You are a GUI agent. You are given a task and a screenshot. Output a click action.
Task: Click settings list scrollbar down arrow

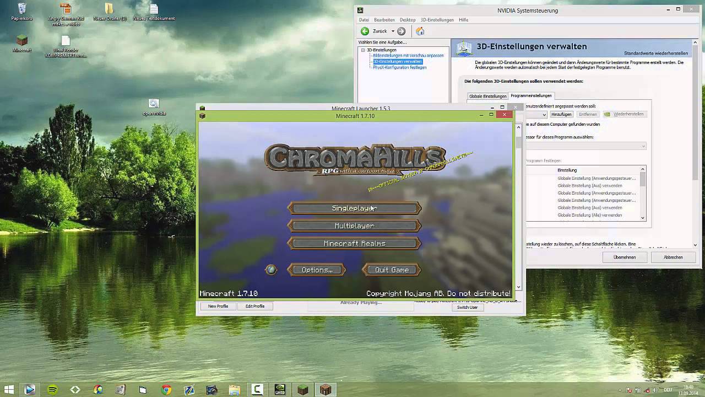643,218
